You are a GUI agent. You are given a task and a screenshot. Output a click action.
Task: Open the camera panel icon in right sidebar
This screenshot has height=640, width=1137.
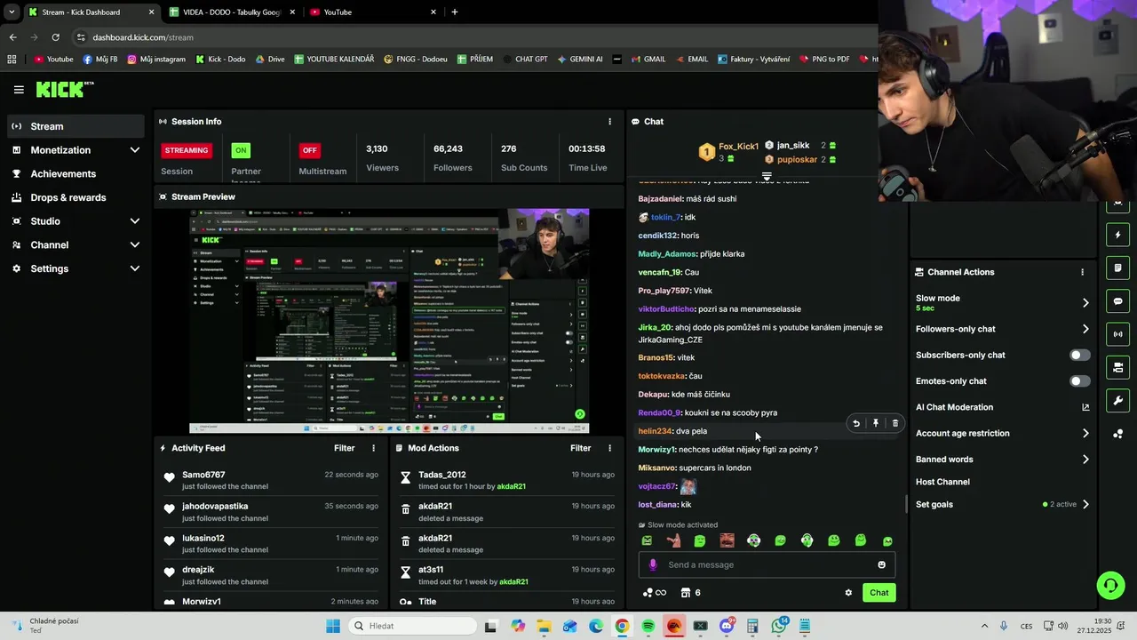(x=1117, y=367)
